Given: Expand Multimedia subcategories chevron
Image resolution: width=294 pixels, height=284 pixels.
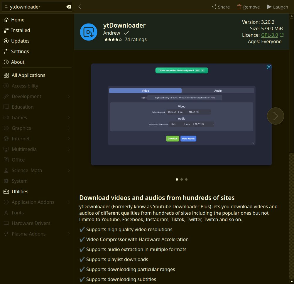Looking at the screenshot, I should 69,149.
